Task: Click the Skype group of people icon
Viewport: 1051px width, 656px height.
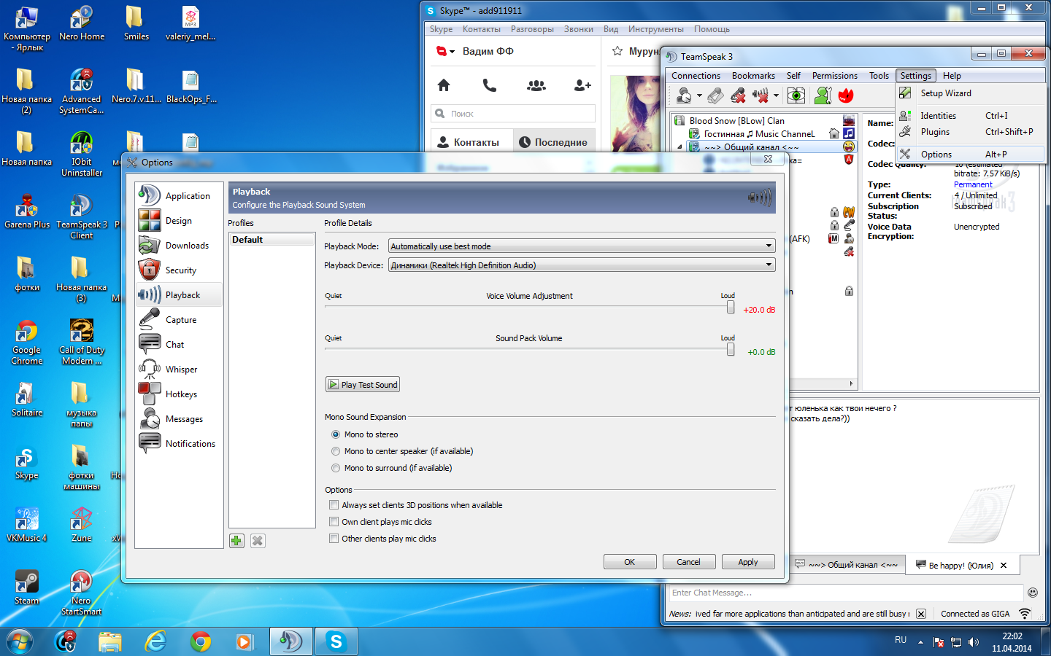Action: pyautogui.click(x=536, y=85)
